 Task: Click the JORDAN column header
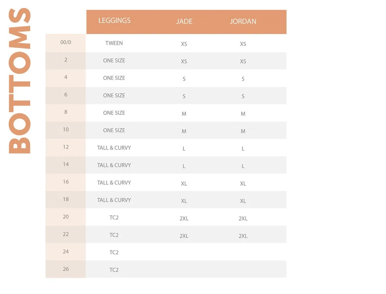coord(243,21)
